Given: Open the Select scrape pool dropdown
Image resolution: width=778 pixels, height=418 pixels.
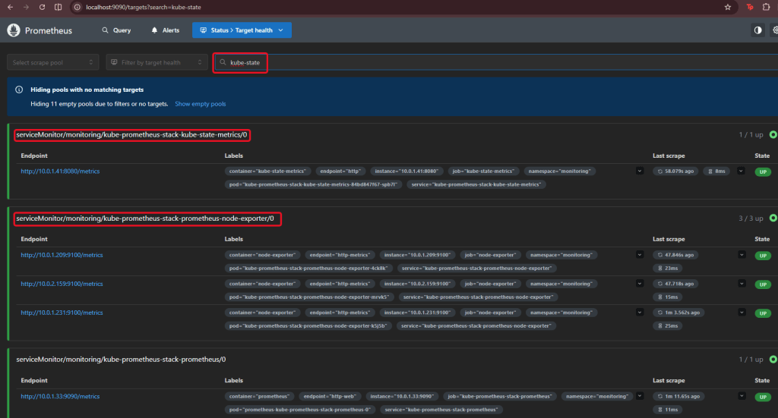Looking at the screenshot, I should tap(52, 62).
